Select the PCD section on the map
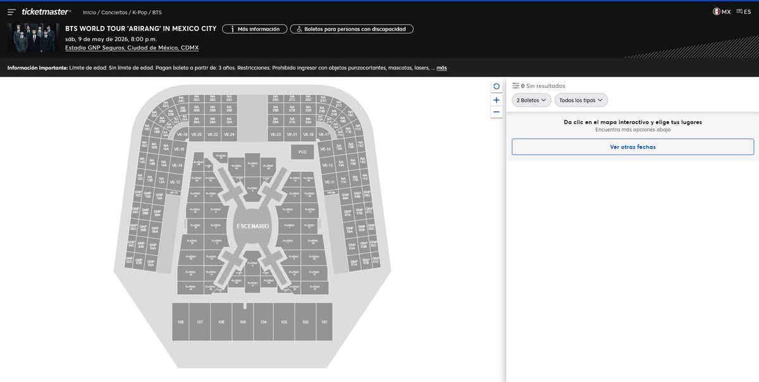This screenshot has width=759, height=382. [x=302, y=152]
